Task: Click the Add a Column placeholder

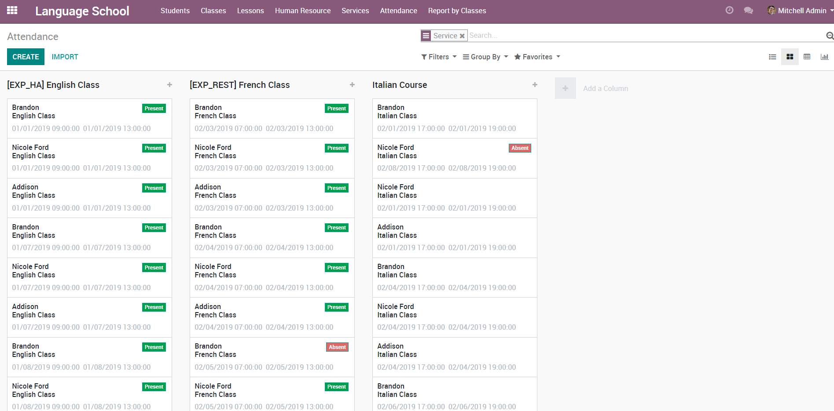Action: [605, 88]
